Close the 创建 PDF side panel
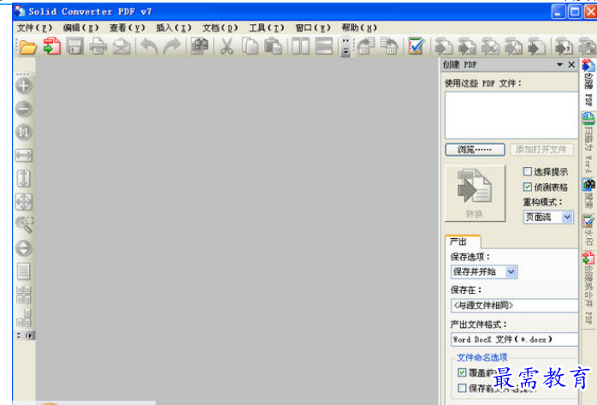The width and height of the screenshot is (597, 405). [571, 64]
